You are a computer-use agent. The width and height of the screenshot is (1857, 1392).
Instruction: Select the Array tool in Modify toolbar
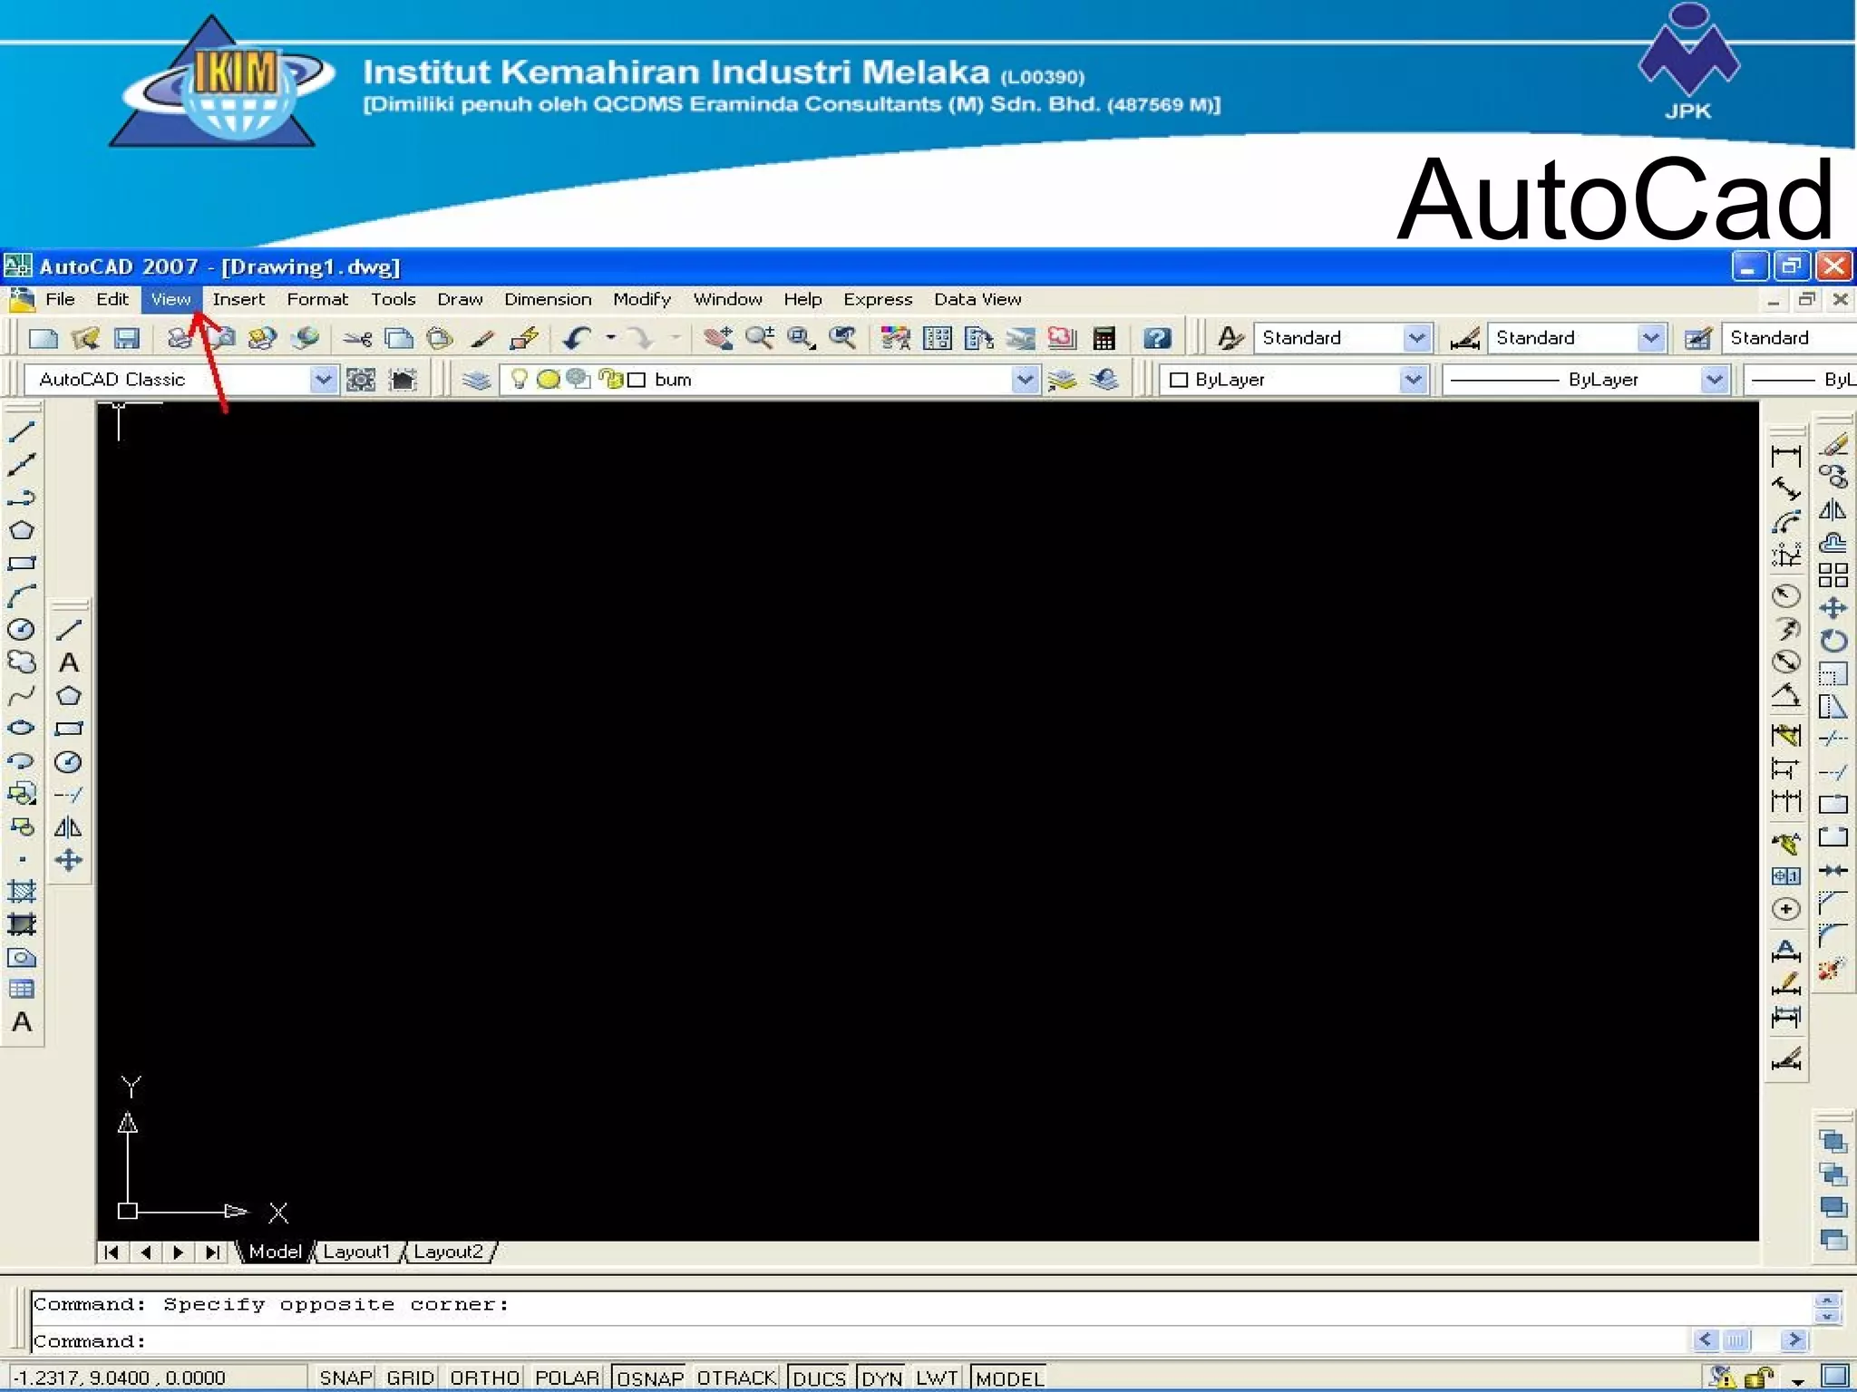point(1833,575)
